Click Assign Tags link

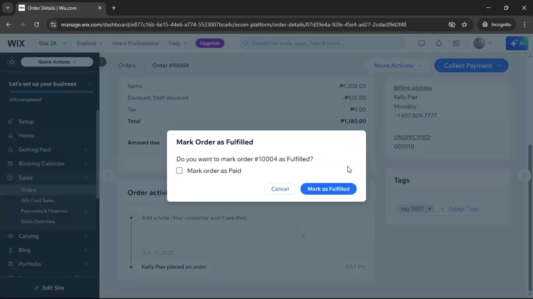point(459,209)
